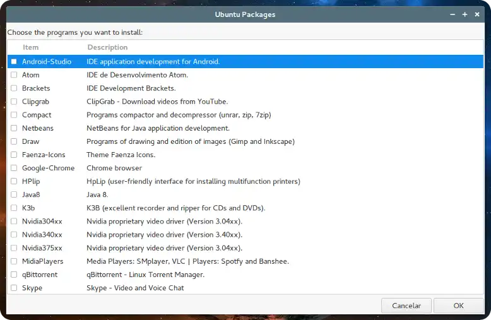Click 'Skype - Video and Voice Chat' description
Image resolution: width=491 pixels, height=320 pixels.
[135, 288]
